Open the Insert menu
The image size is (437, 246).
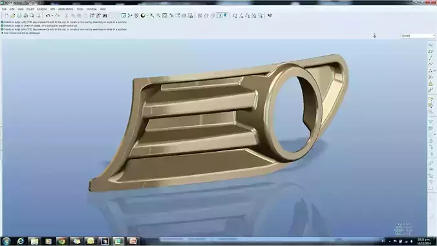[30, 9]
